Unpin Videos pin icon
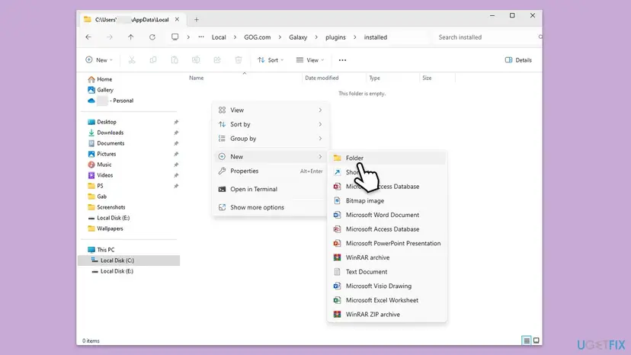 coord(176,175)
